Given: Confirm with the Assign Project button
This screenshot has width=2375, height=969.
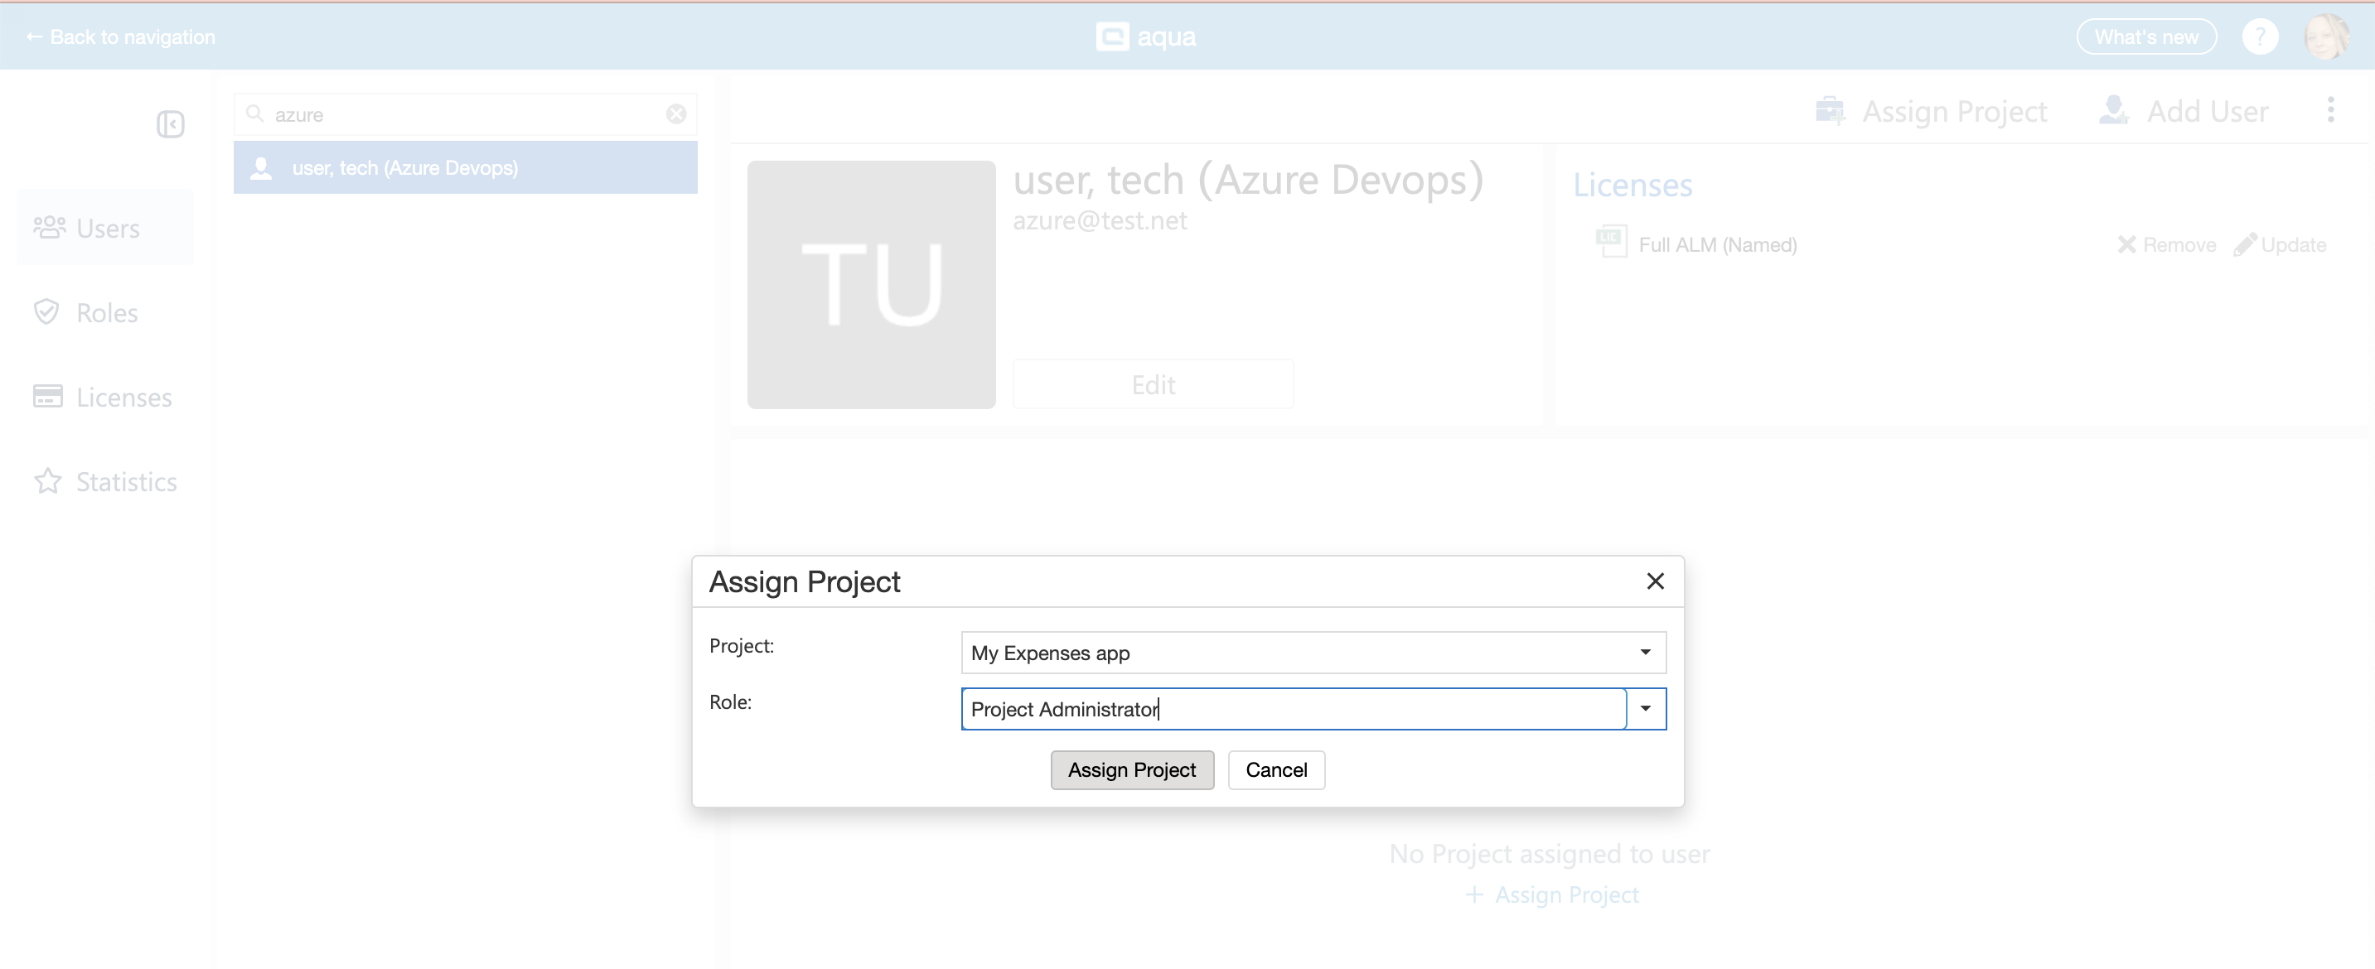Looking at the screenshot, I should point(1131,770).
